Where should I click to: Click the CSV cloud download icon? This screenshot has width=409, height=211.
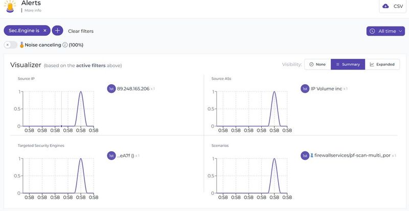(x=385, y=6)
